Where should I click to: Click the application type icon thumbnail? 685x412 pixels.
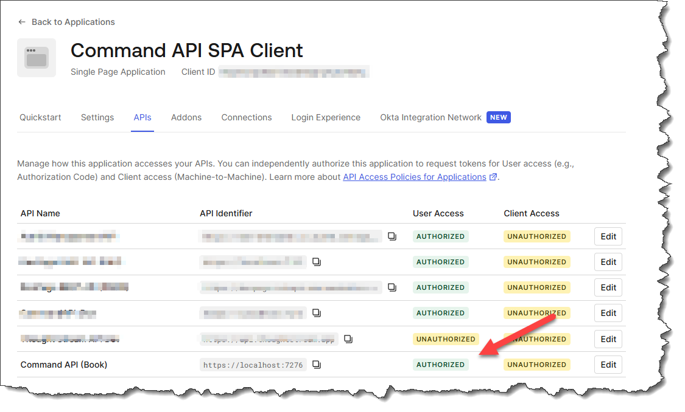click(x=37, y=58)
